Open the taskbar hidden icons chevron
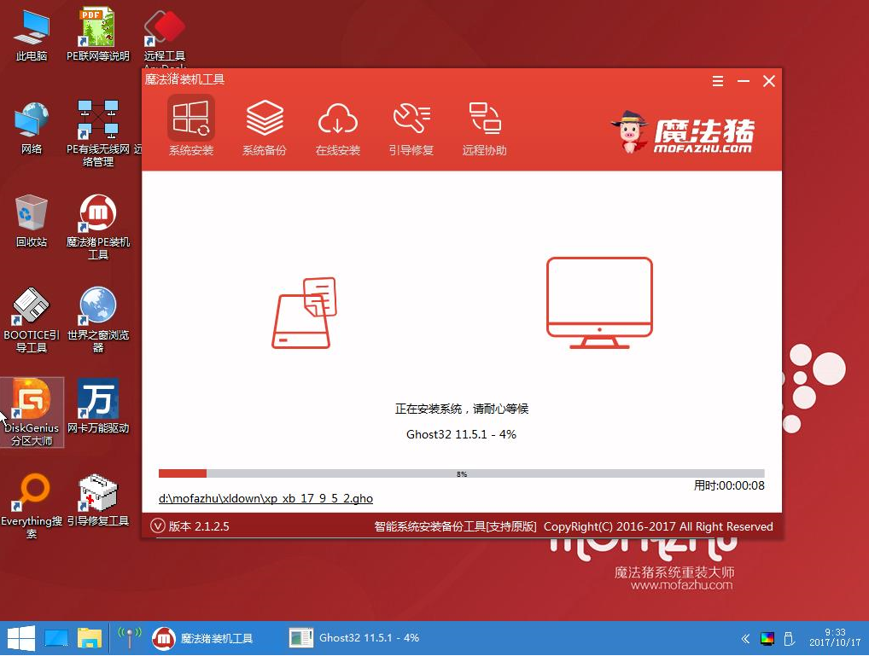The width and height of the screenshot is (869, 656). (x=744, y=637)
